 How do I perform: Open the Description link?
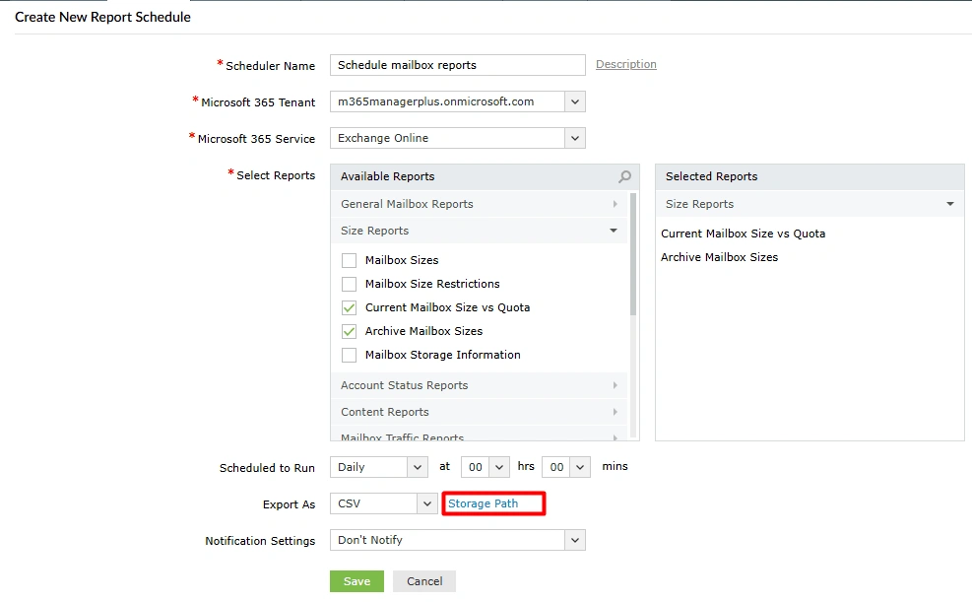(x=625, y=64)
